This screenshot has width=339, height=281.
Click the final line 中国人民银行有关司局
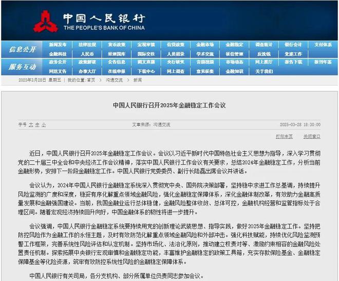117,276
